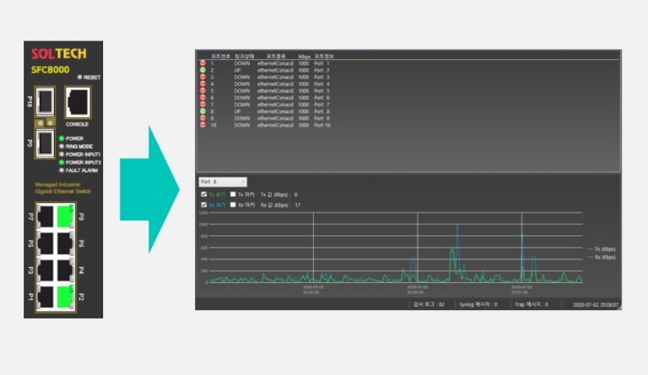Enable the Rx 마커 checkbox
Screen dimensions: 648x375
[x=234, y=205]
